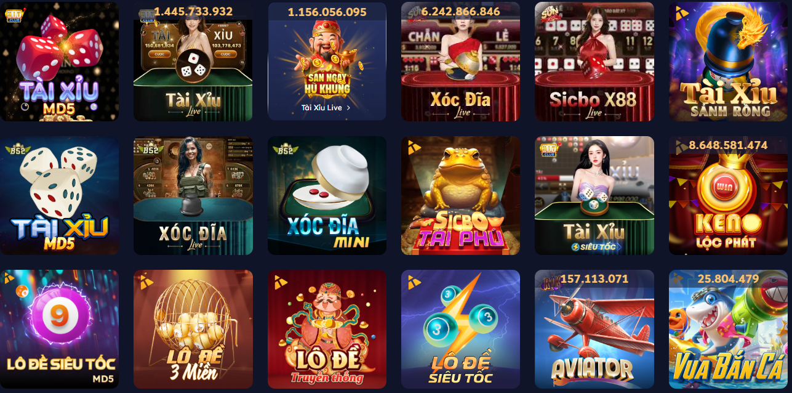Launch Tài Xỉu Live with 1.445.733.932 jackpot

193,62
